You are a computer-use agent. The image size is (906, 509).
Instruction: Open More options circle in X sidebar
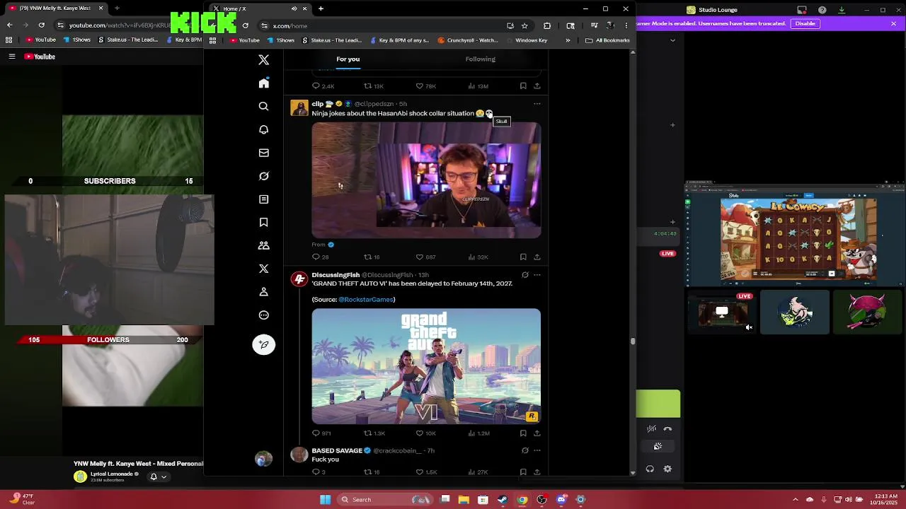pyautogui.click(x=263, y=315)
